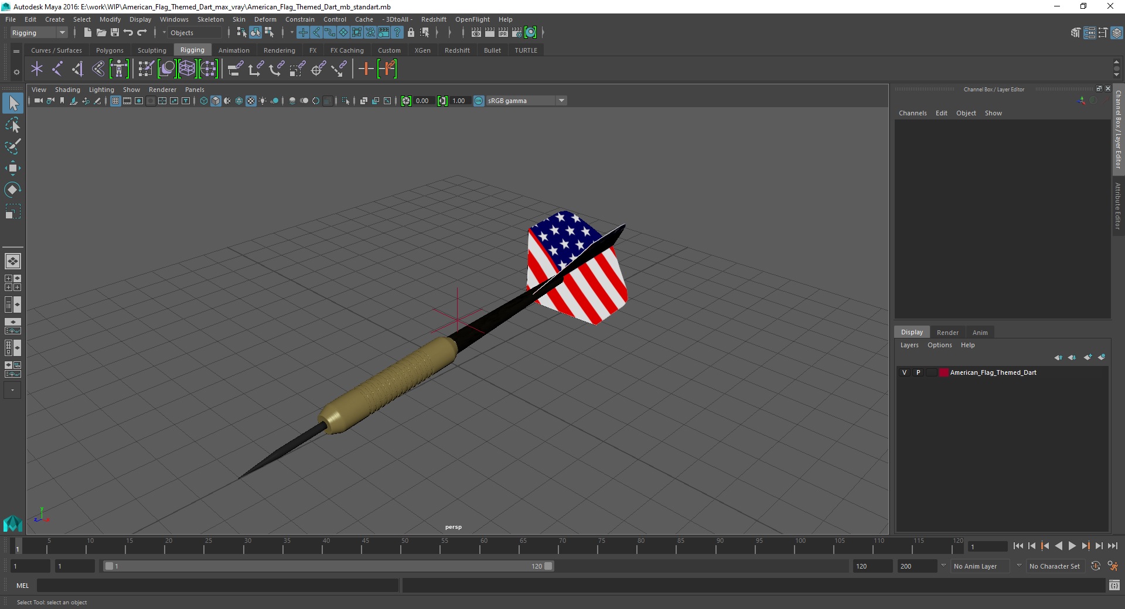
Task: Switch to the Render layer tab
Action: coord(947,332)
